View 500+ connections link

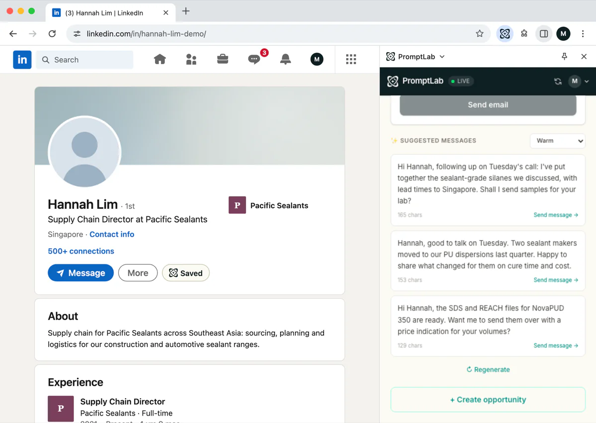coord(81,251)
